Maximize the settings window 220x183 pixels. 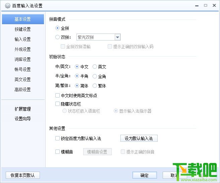(x=206, y=5)
